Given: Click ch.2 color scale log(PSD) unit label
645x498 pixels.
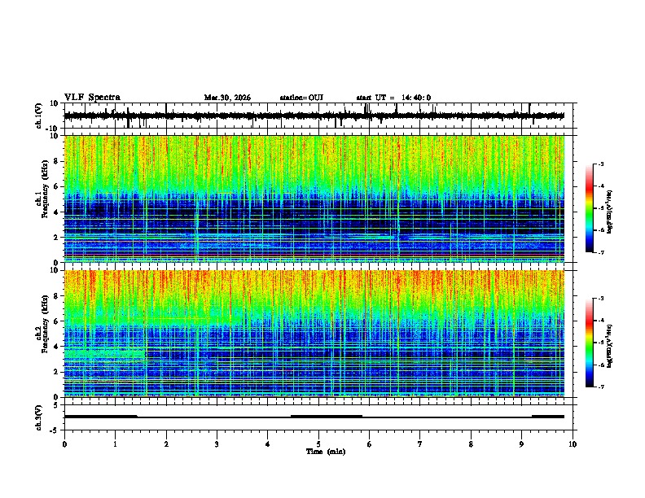Looking at the screenshot, I should point(610,346).
